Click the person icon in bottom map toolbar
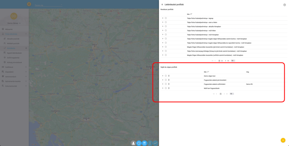The height and width of the screenshot is (146, 289). tap(133, 143)
